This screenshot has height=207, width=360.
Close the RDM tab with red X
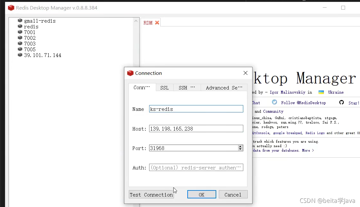point(157,23)
